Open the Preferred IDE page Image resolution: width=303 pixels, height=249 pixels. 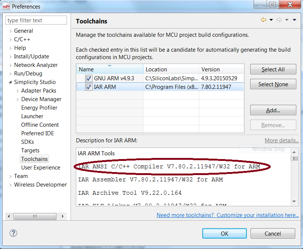tap(37, 133)
